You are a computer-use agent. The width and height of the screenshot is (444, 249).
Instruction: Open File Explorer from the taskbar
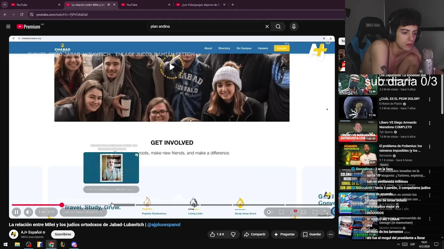pos(17,245)
